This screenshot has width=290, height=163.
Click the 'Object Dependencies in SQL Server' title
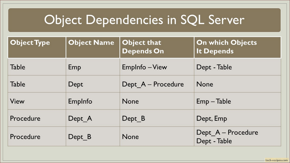tap(144, 20)
